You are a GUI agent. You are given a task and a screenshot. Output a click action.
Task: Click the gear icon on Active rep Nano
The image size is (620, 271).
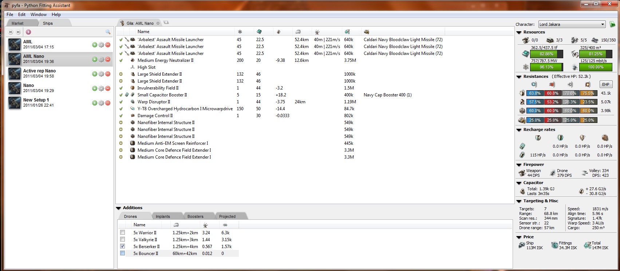tap(101, 74)
